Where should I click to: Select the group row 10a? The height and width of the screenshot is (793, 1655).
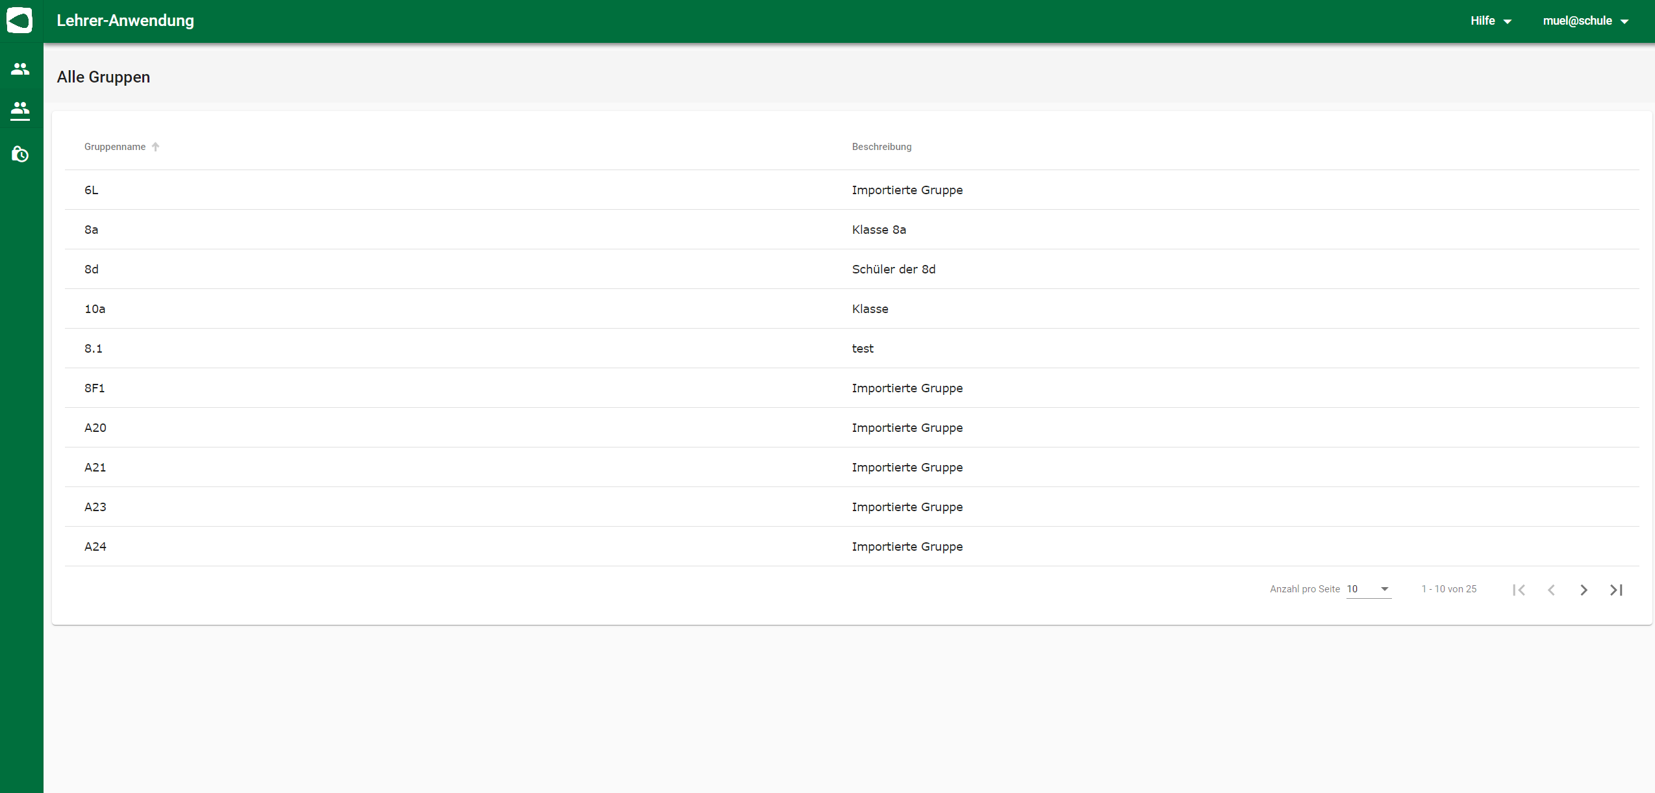tap(852, 308)
